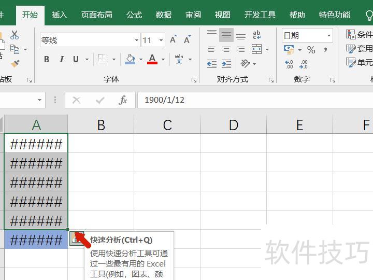
Task: Decrease indent
Action: (212, 64)
